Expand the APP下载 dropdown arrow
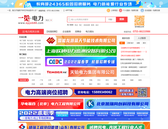The width and height of the screenshot is (168, 129). pyautogui.click(x=73, y=10)
